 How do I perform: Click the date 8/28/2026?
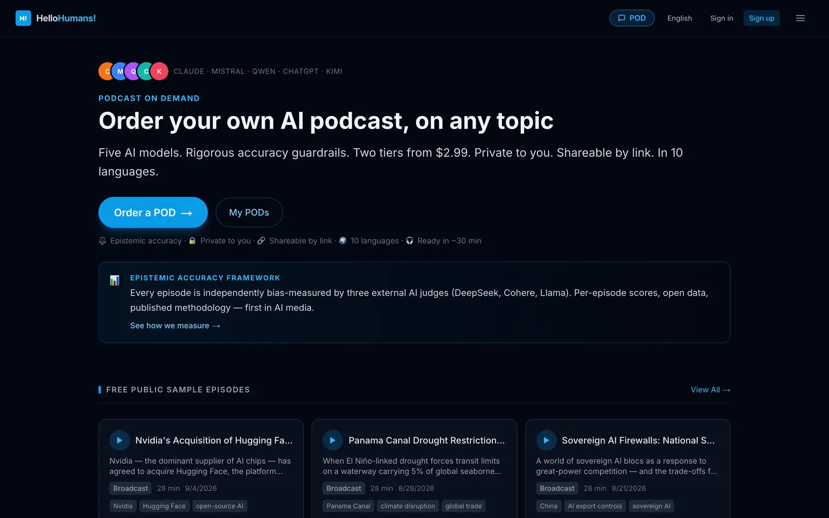[416, 488]
